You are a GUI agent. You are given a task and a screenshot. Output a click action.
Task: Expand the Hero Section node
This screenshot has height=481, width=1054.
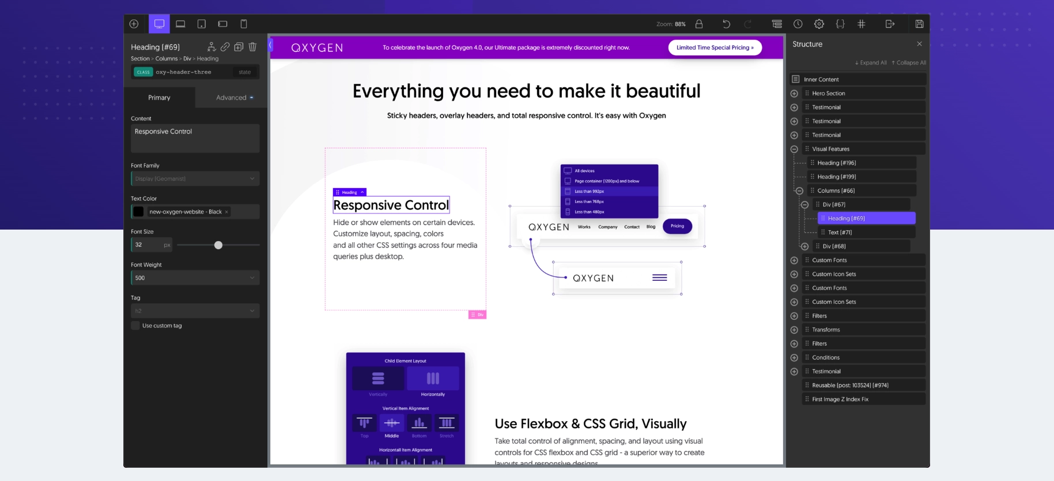[x=794, y=93]
